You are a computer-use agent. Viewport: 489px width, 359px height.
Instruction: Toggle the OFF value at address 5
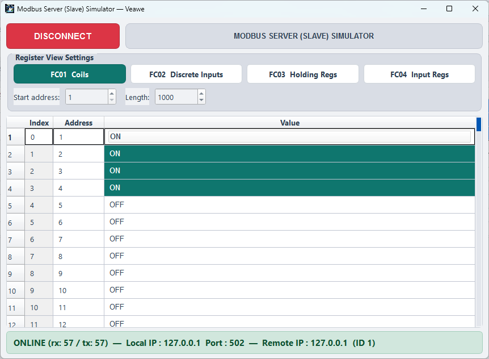tap(289, 205)
